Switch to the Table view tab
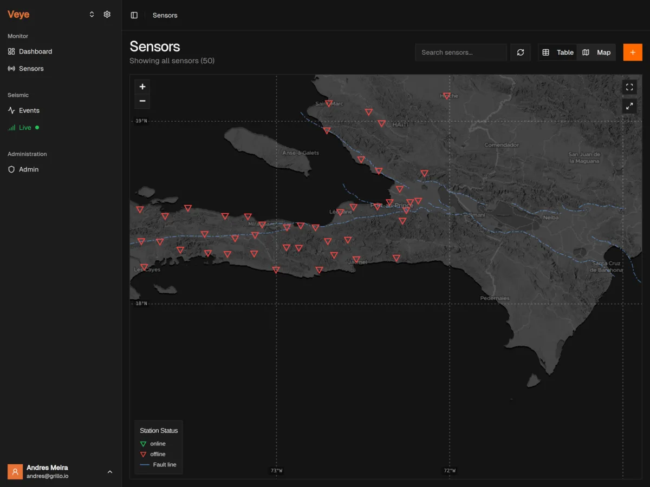 [x=559, y=52]
